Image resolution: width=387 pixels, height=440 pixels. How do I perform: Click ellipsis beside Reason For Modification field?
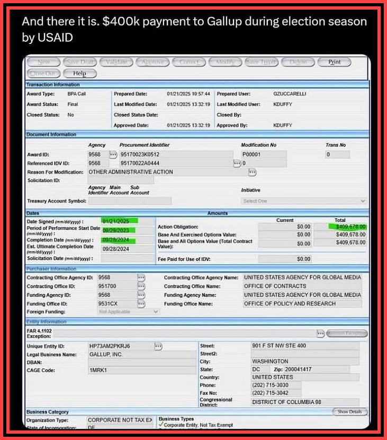[252, 172]
